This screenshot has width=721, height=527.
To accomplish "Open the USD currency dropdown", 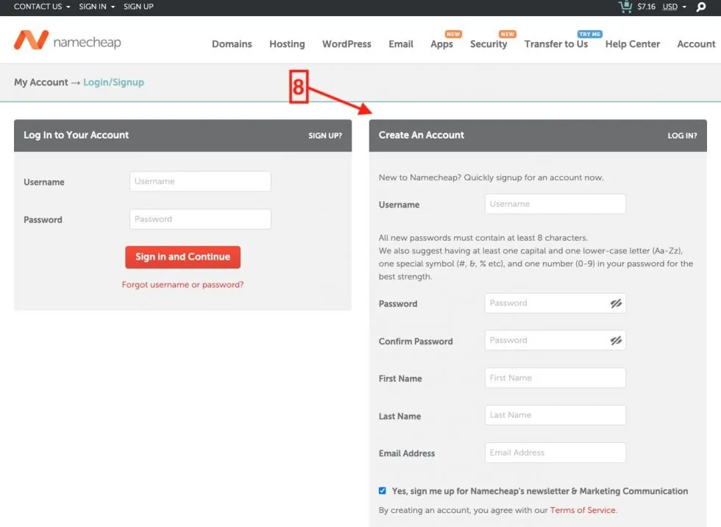I will tap(674, 7).
